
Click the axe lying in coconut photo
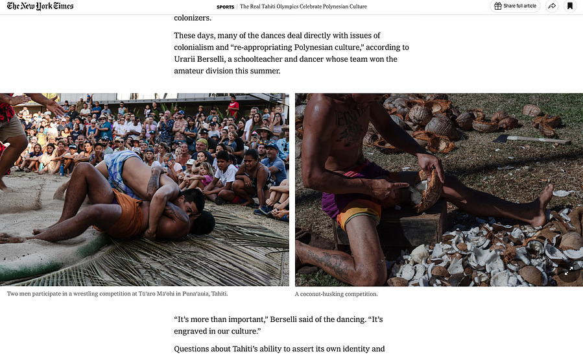(532, 140)
